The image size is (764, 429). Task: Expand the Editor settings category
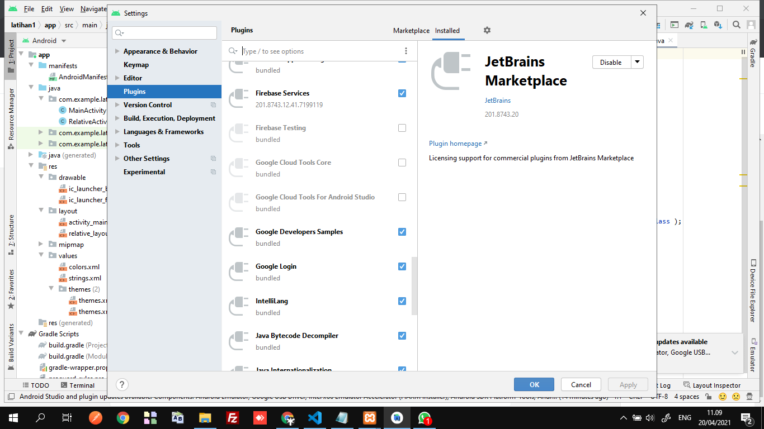117,78
